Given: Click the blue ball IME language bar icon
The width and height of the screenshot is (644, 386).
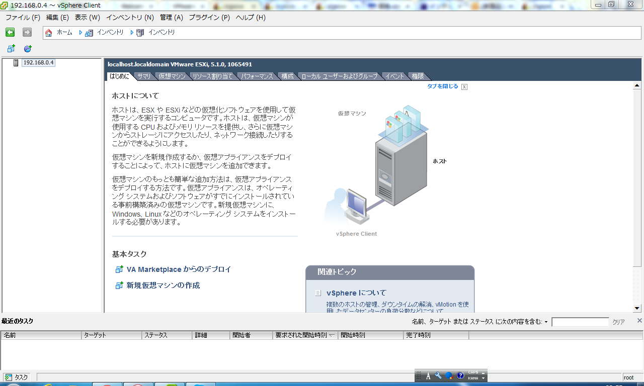Looking at the screenshot, I should pyautogui.click(x=449, y=375).
